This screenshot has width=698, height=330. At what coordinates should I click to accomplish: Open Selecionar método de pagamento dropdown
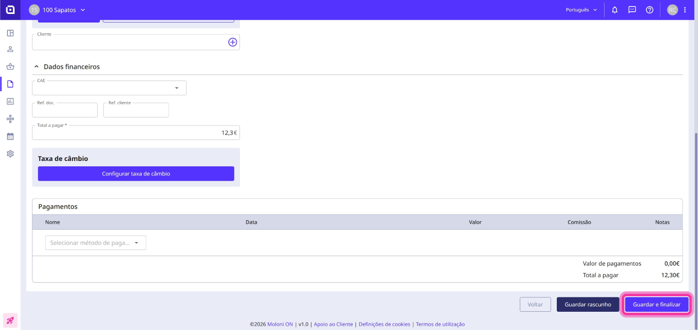[96, 243]
